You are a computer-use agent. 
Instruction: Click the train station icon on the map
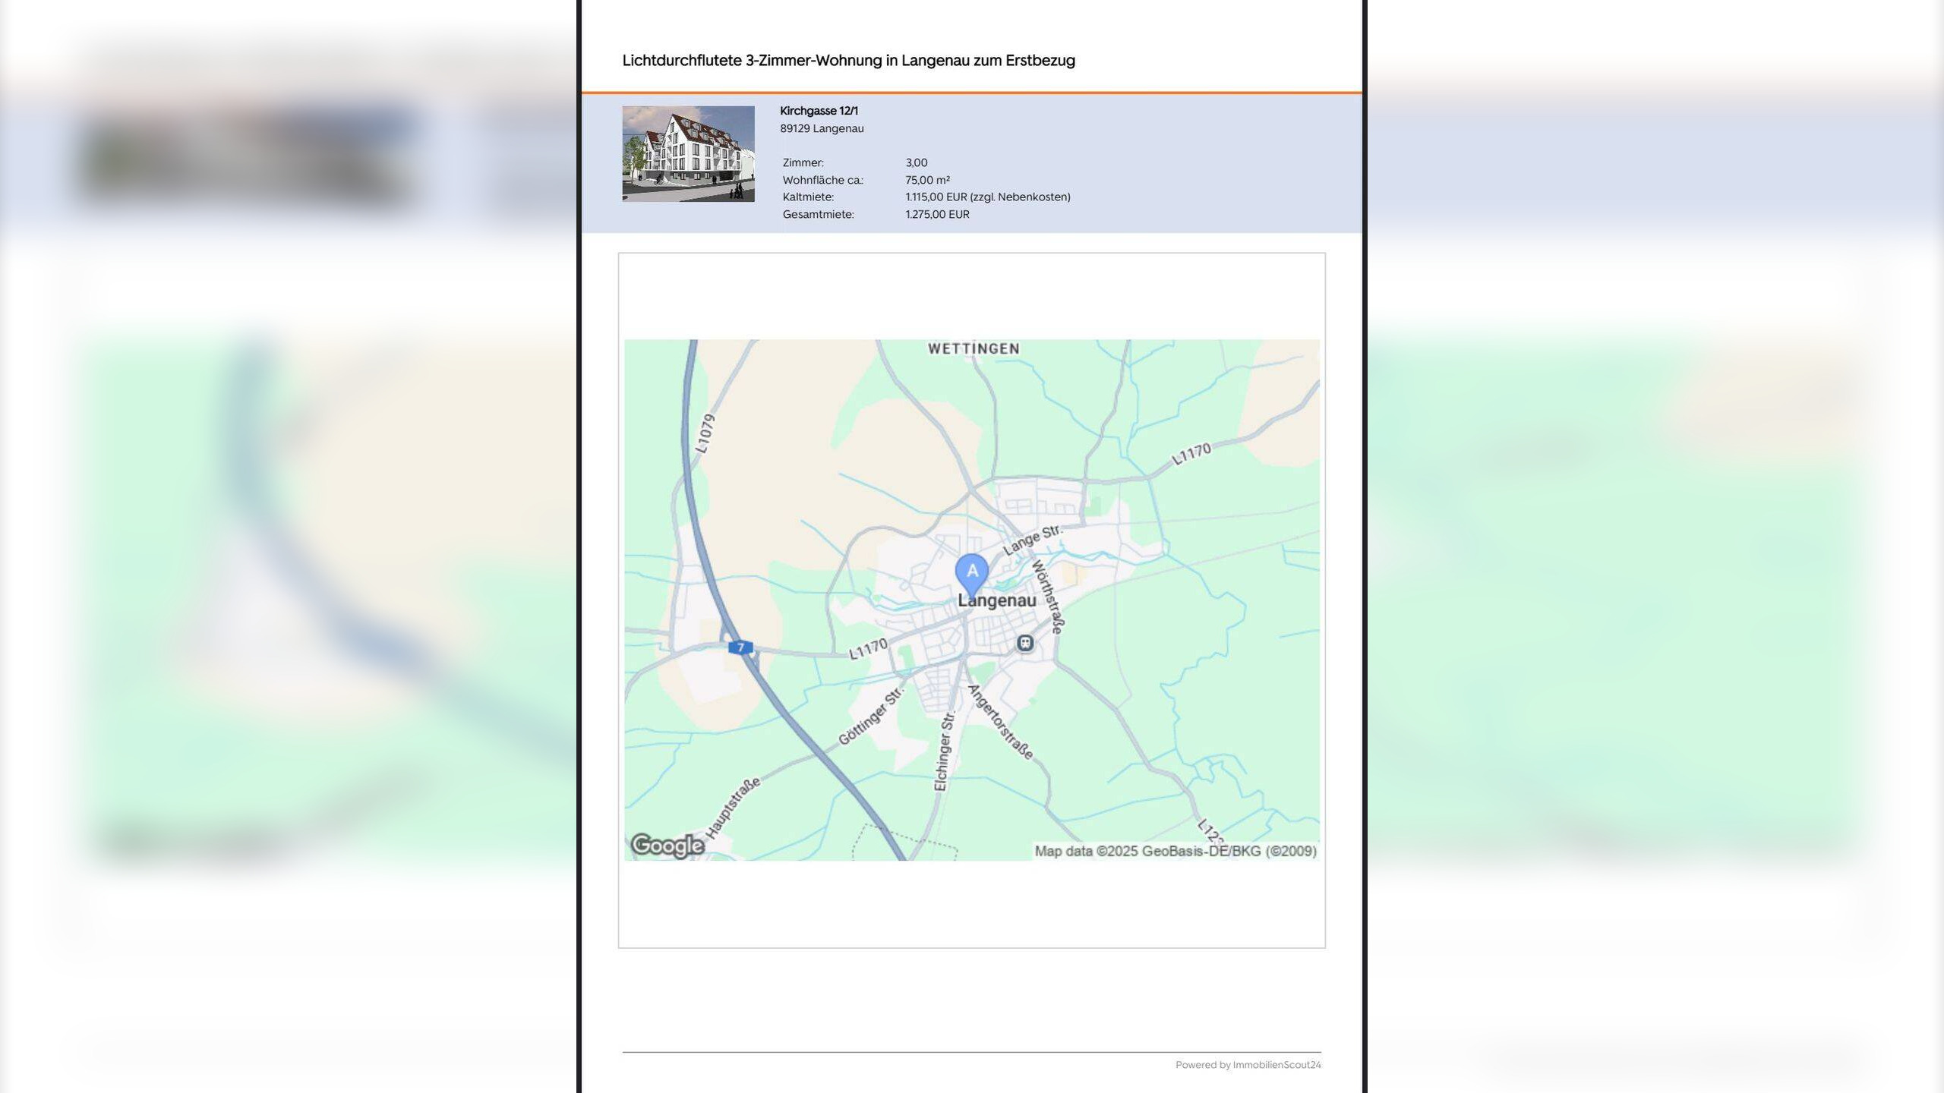[1024, 644]
